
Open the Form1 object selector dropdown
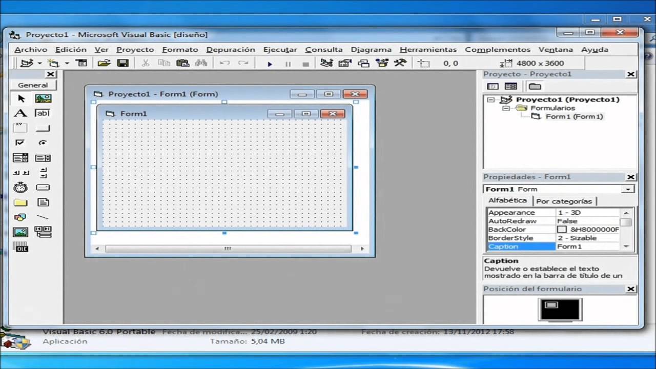pyautogui.click(x=628, y=189)
